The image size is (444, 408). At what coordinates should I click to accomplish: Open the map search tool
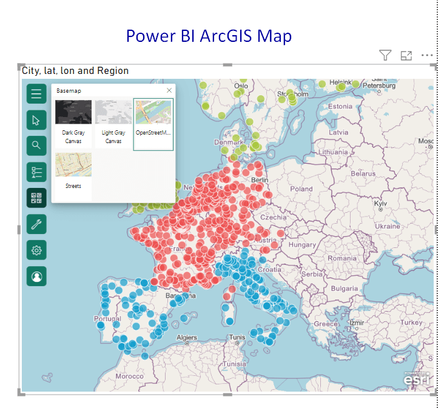click(36, 145)
